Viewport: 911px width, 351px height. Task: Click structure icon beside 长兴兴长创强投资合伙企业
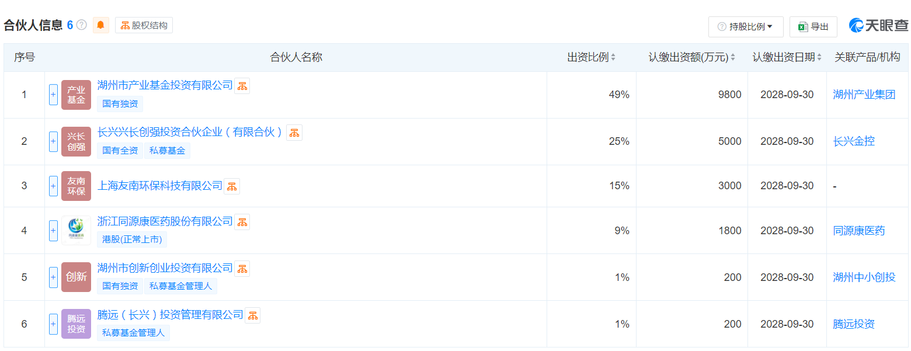pos(294,133)
